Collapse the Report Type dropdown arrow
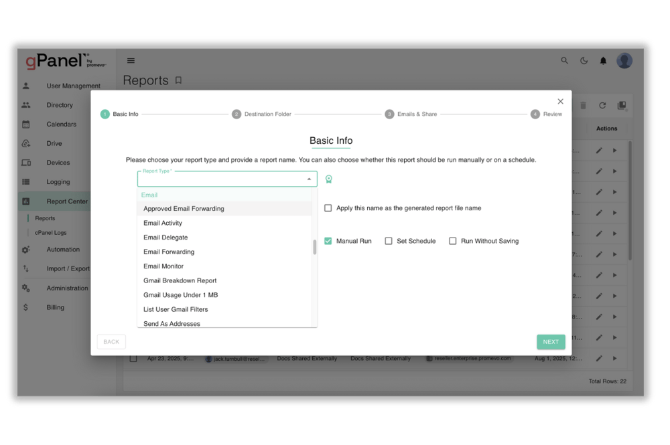 [x=309, y=179]
